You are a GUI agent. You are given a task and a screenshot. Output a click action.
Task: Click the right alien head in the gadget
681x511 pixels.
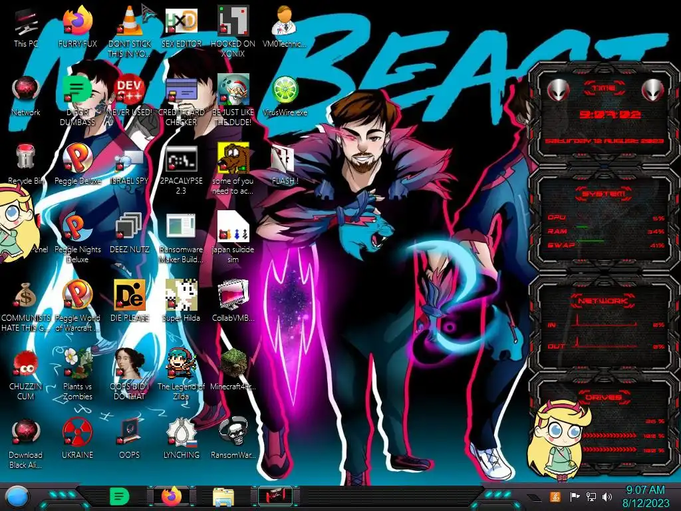click(x=653, y=90)
